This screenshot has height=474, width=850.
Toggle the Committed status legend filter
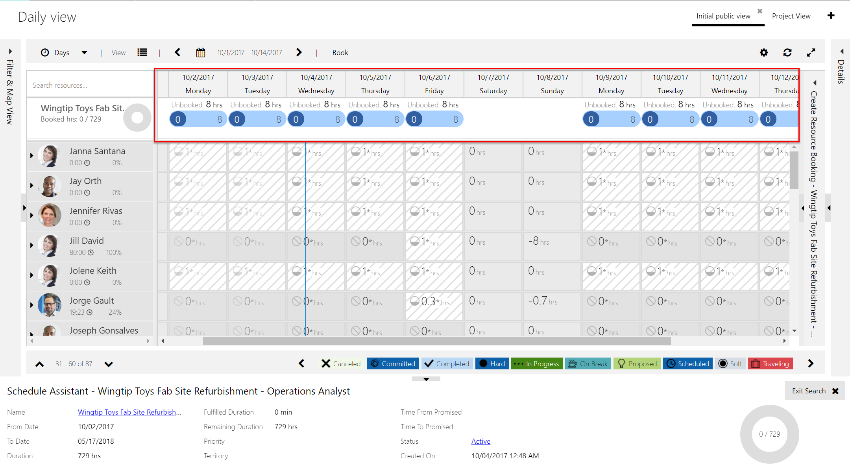coord(393,363)
